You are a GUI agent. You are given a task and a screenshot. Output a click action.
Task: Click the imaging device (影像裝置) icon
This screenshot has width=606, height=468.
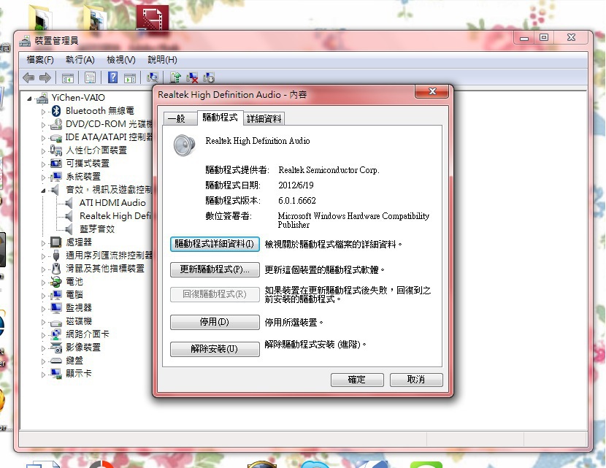(56, 348)
